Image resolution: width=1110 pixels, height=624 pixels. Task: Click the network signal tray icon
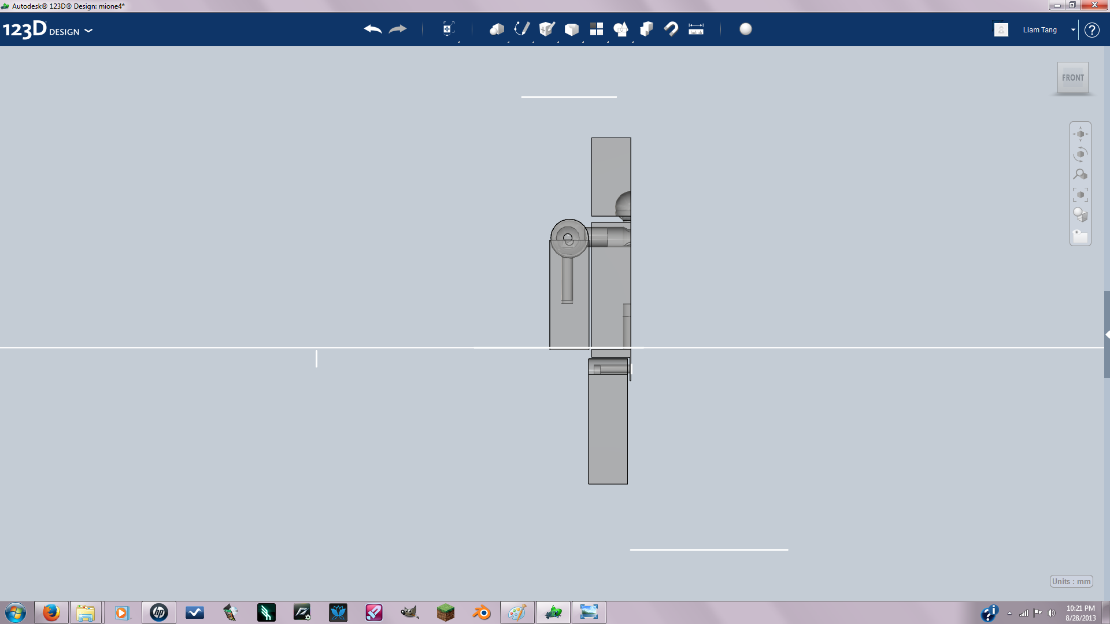pyautogui.click(x=1024, y=613)
